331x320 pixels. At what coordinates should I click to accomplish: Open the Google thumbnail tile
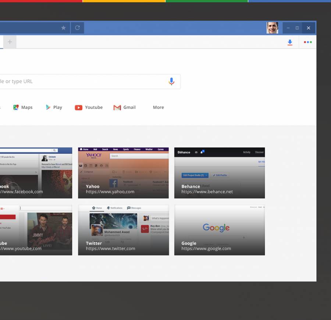click(x=219, y=230)
